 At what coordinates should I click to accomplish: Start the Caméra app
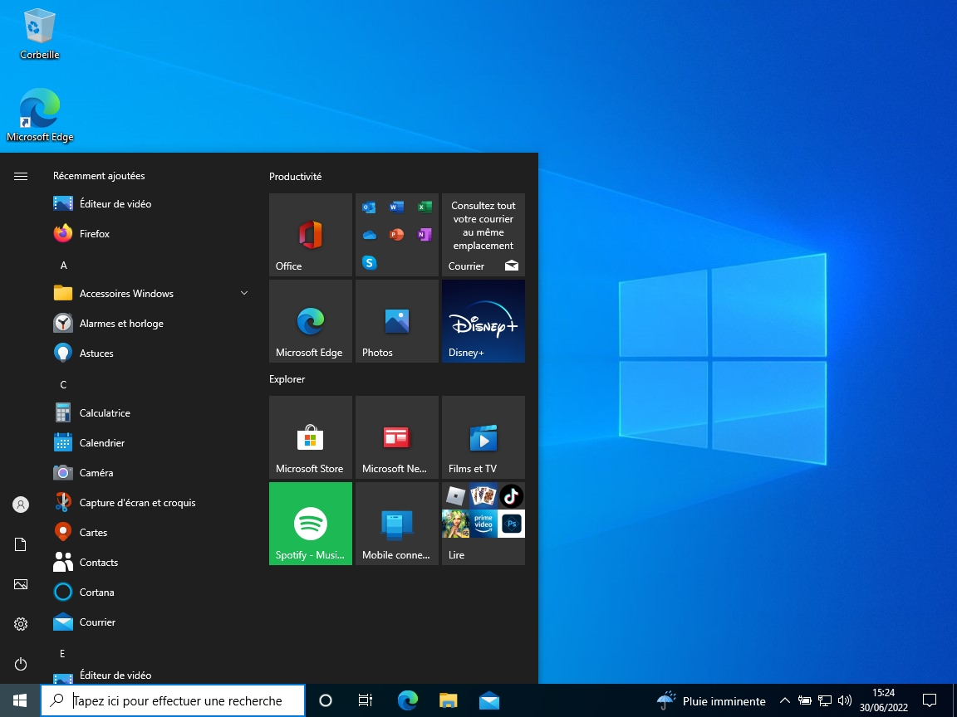coord(150,472)
